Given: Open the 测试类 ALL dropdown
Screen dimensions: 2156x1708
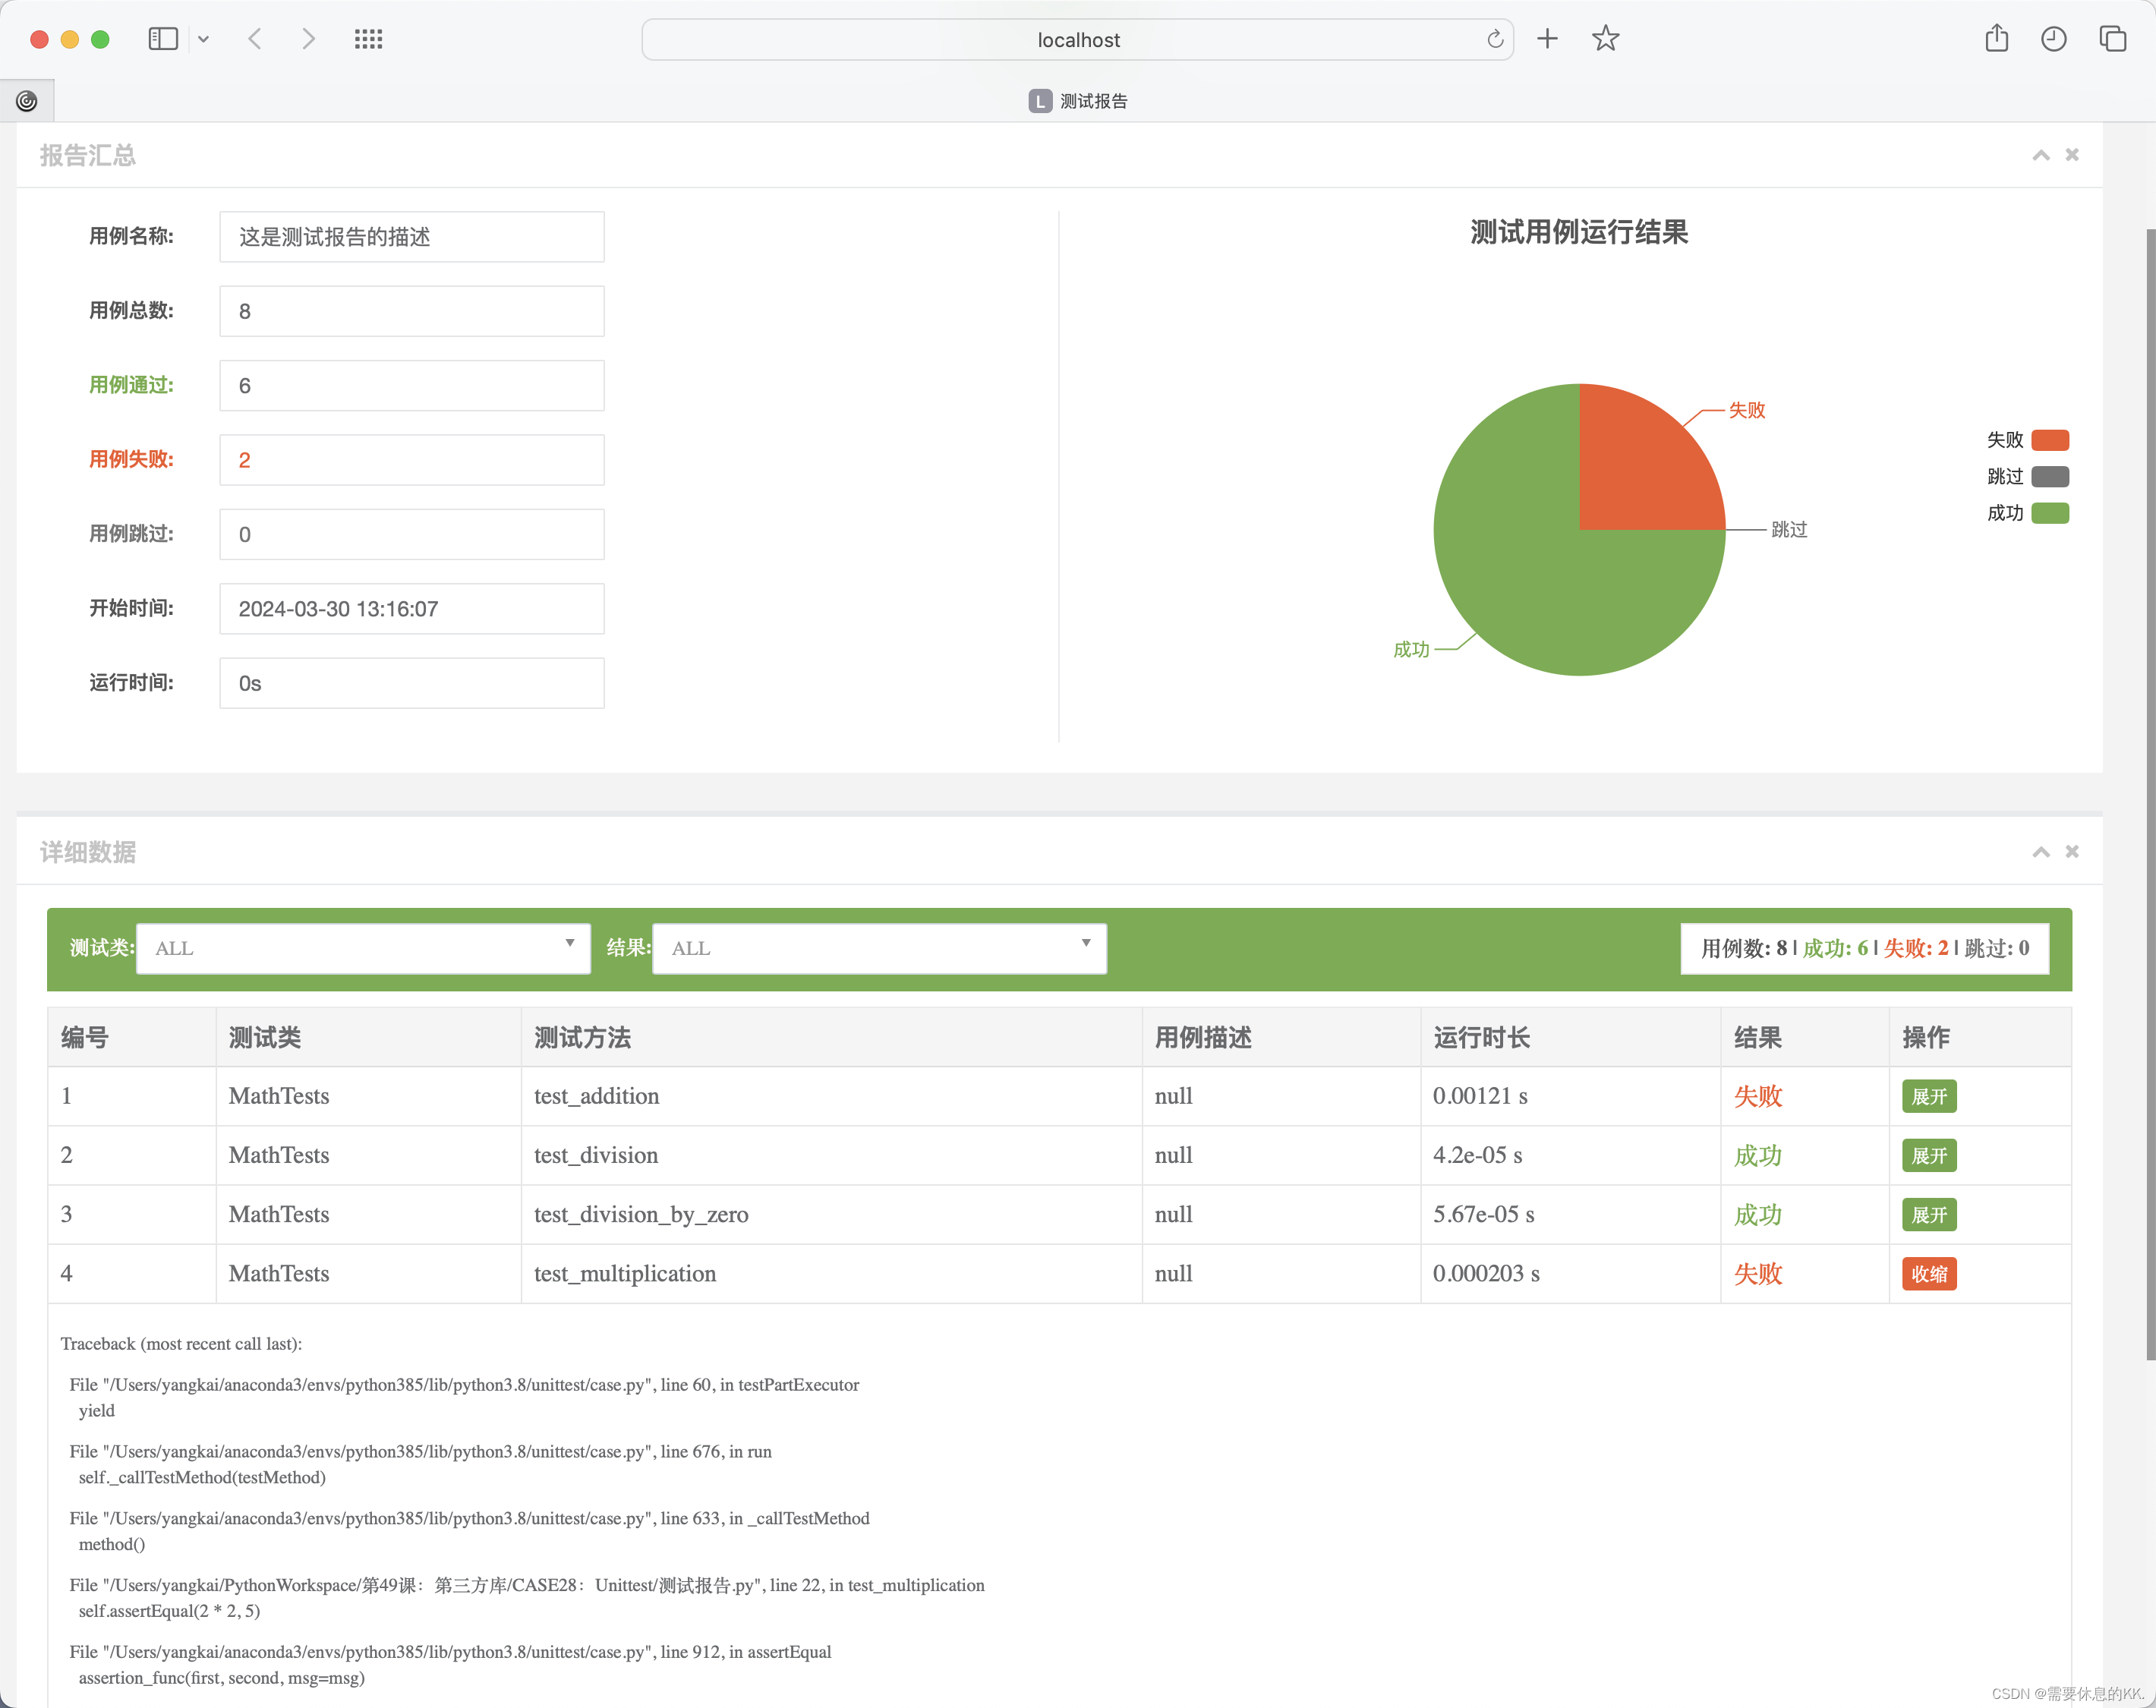Looking at the screenshot, I should point(363,949).
